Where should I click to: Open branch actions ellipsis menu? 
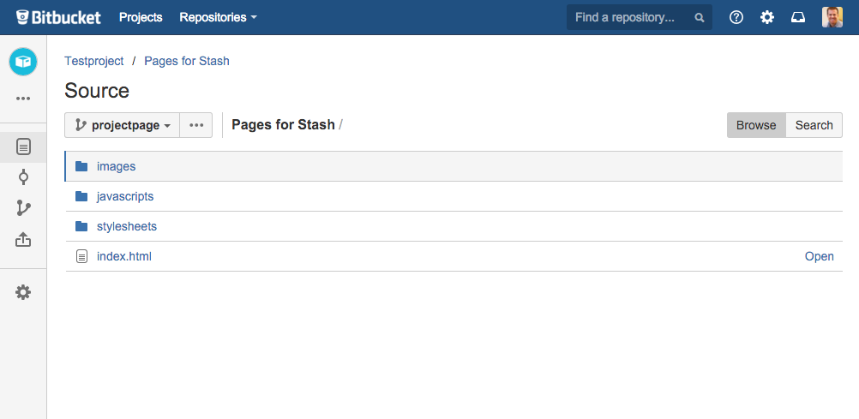point(196,125)
